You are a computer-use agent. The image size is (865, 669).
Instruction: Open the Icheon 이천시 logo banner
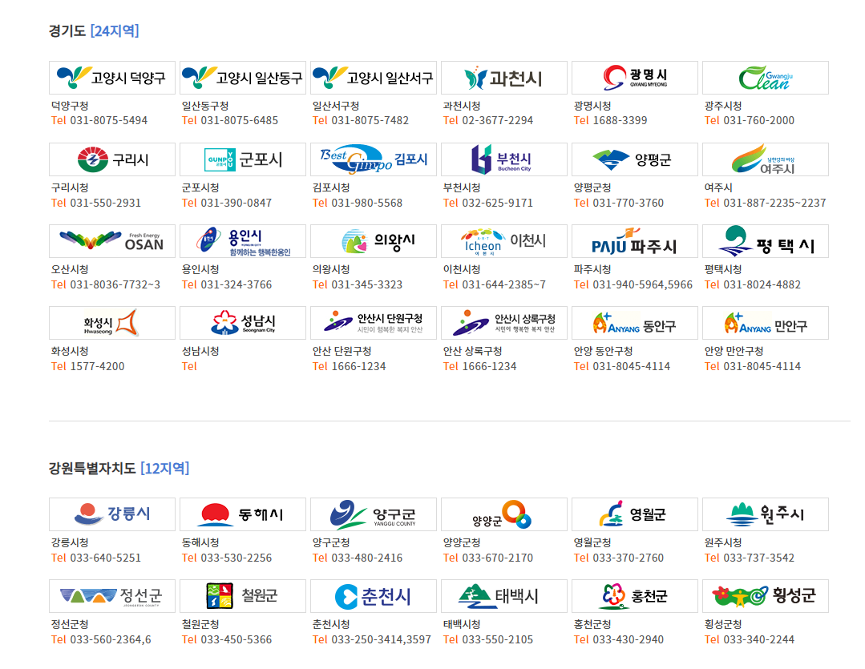(x=504, y=241)
